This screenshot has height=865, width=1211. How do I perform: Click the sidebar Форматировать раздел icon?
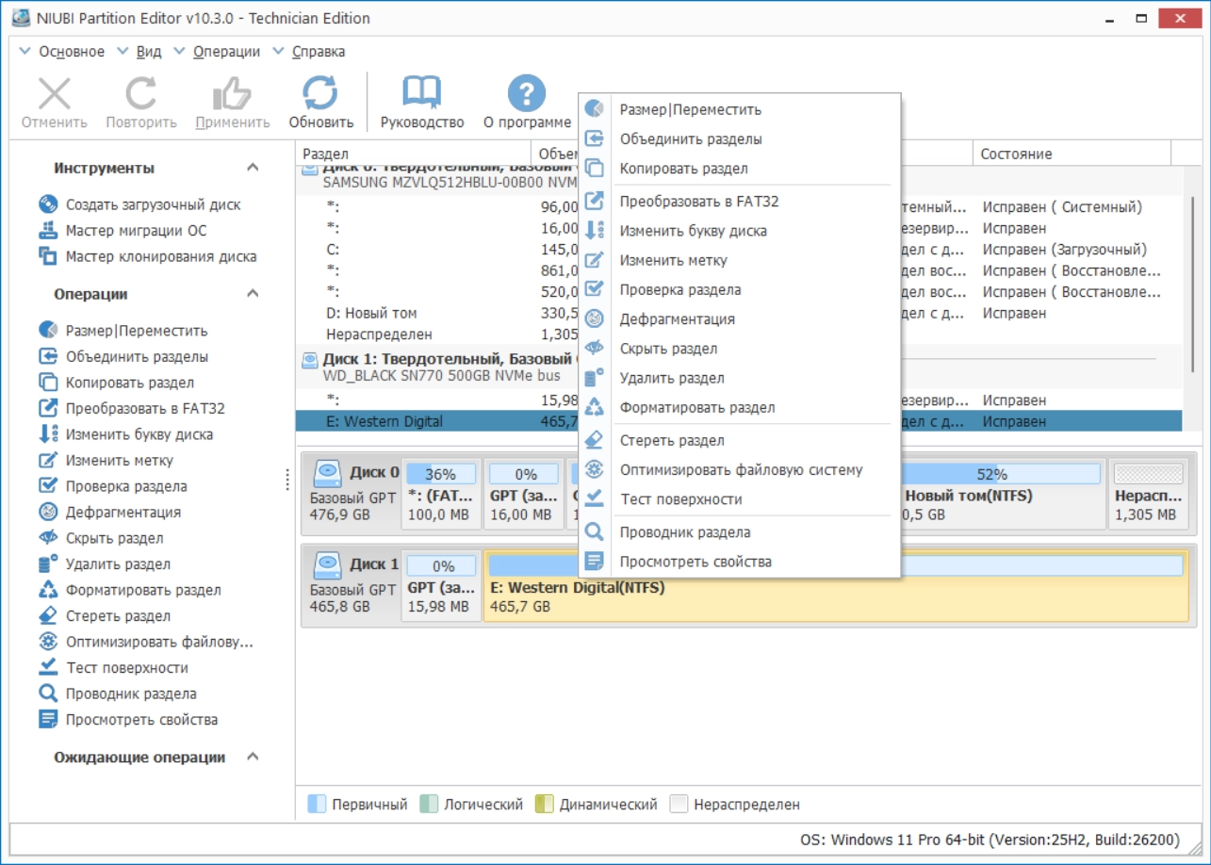[48, 590]
